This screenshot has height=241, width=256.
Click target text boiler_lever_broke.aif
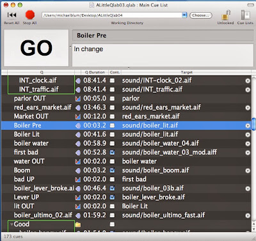[x=154, y=198]
